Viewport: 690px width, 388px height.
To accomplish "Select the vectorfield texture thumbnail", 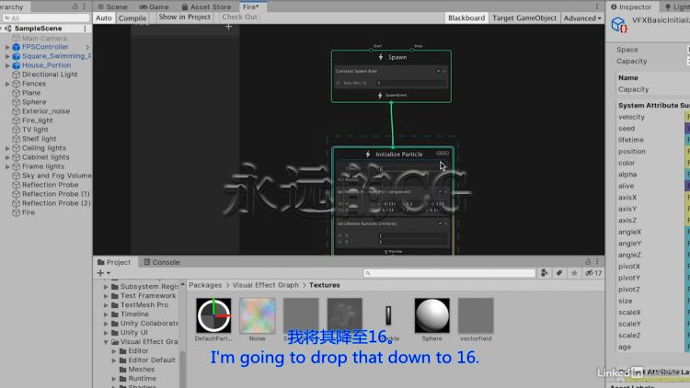I will click(x=476, y=315).
